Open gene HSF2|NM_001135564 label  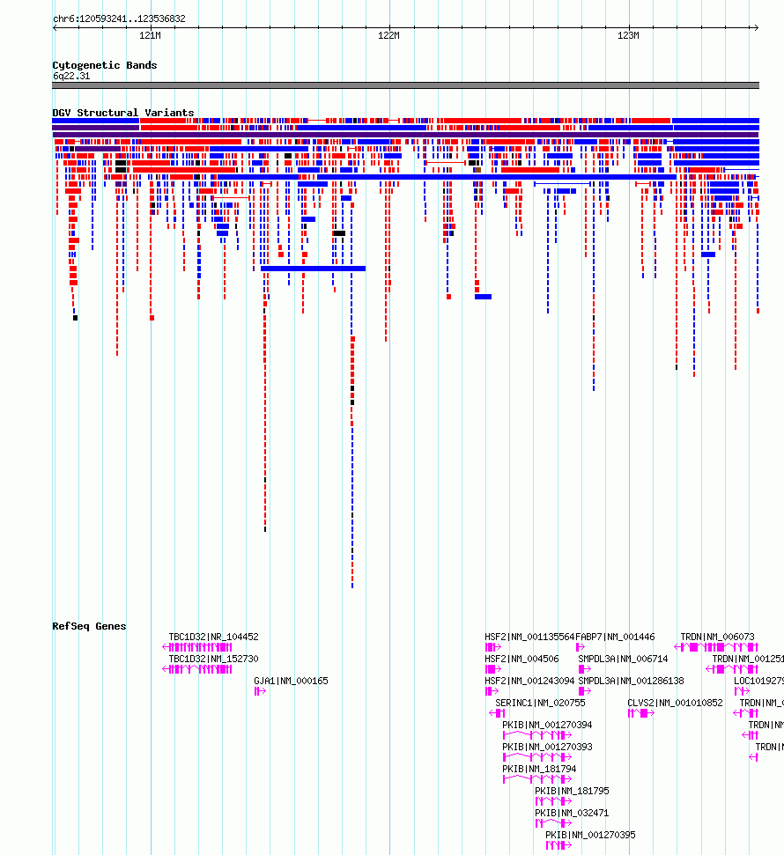coord(529,637)
